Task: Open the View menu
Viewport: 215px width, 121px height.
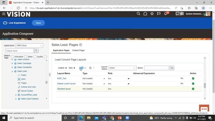Action: 72,68
